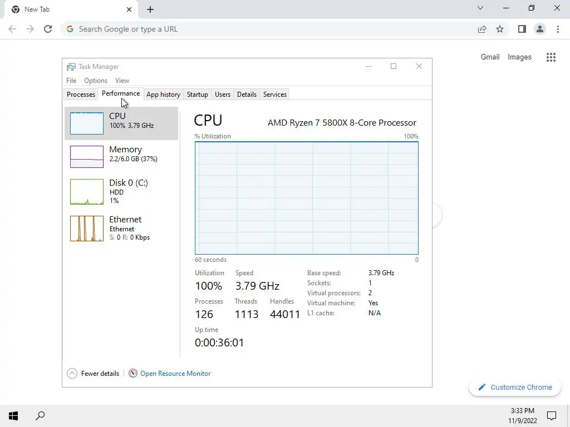Screen dimensions: 570x427
Task: Click the Chrome favicon on New Tab
Action: [x=15, y=9]
